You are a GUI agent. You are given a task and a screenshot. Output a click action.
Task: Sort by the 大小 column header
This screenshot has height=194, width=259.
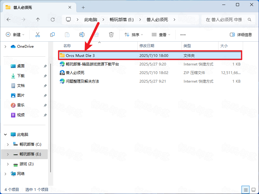coord(230,46)
